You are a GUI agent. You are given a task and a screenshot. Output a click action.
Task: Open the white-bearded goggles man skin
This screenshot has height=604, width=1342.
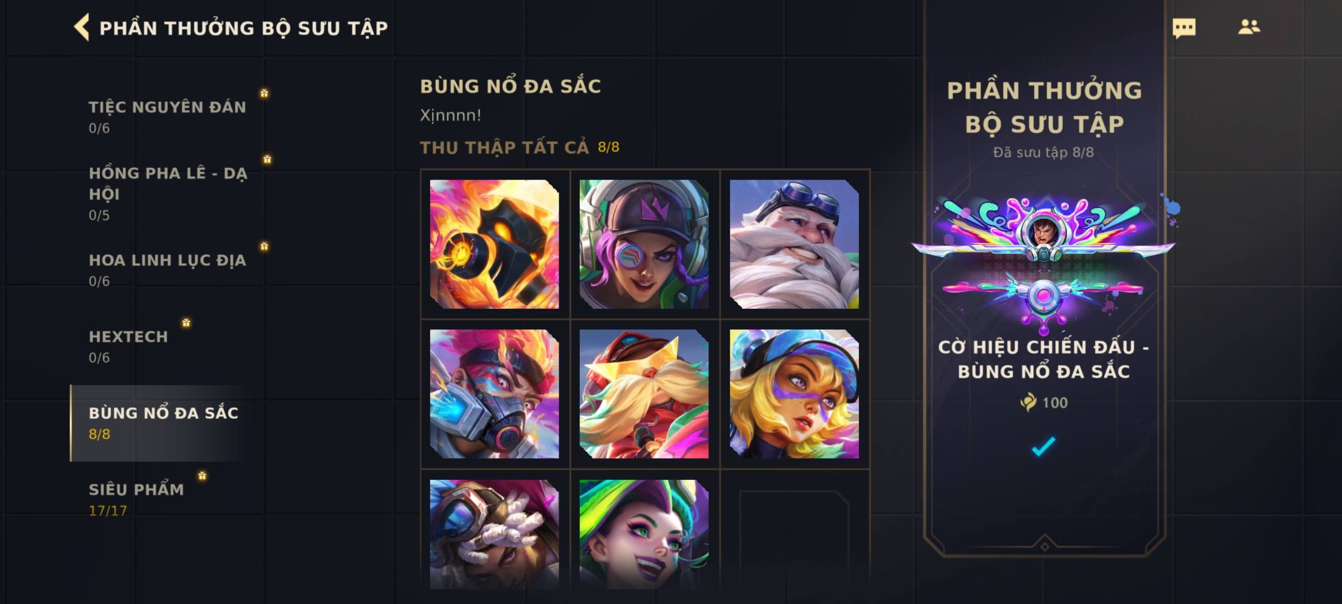[x=794, y=244]
